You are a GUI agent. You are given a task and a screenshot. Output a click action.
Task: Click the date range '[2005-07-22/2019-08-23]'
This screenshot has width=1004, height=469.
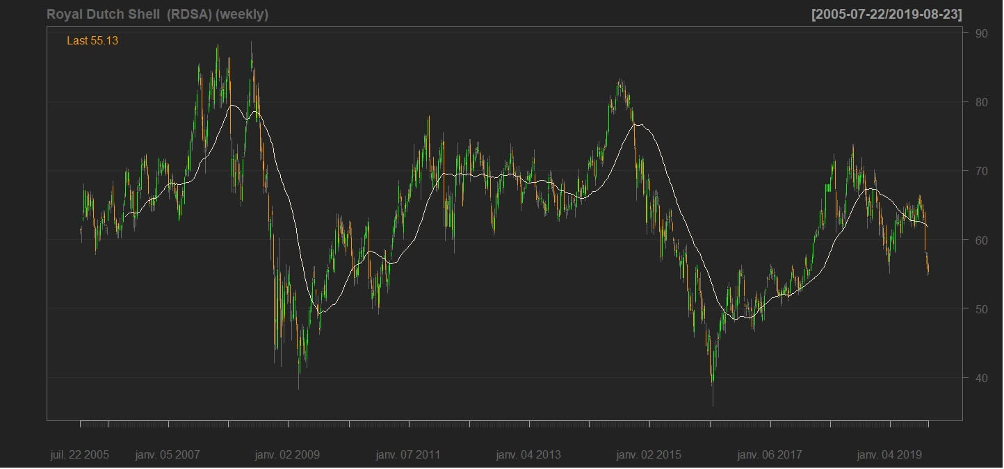click(887, 14)
